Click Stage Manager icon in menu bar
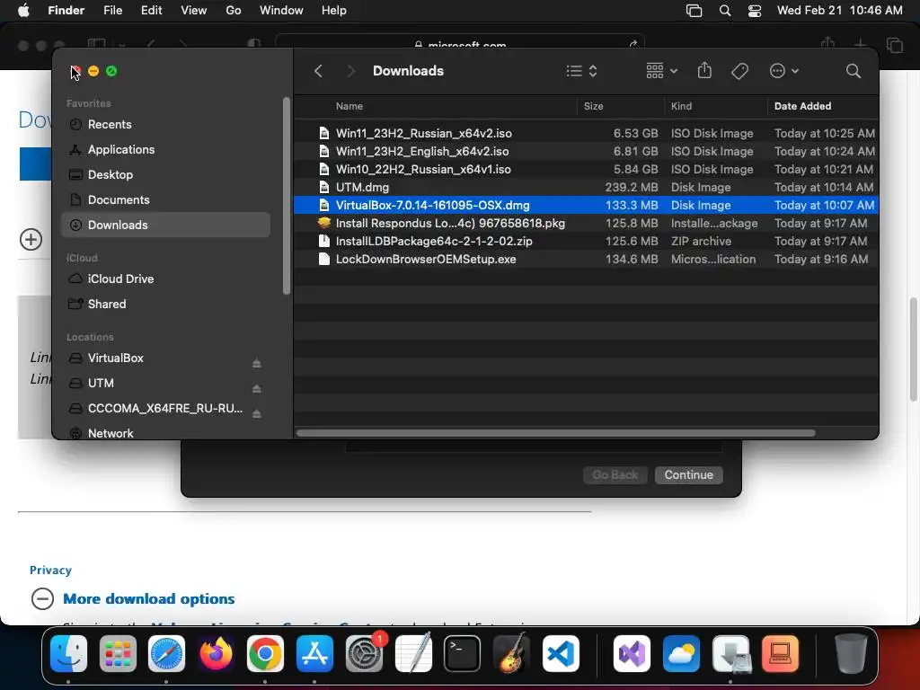The height and width of the screenshot is (690, 920). pos(694,11)
